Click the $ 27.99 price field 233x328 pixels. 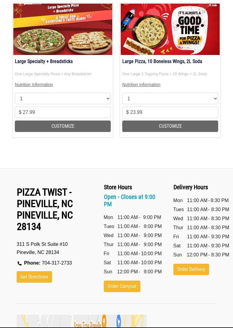point(63,112)
